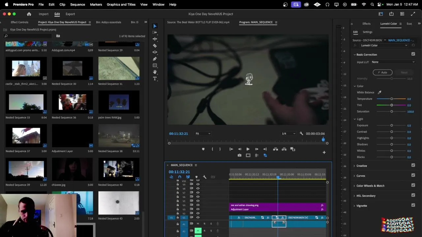Click the Export Frame camera icon
This screenshot has width=422, height=237.
tap(239, 155)
